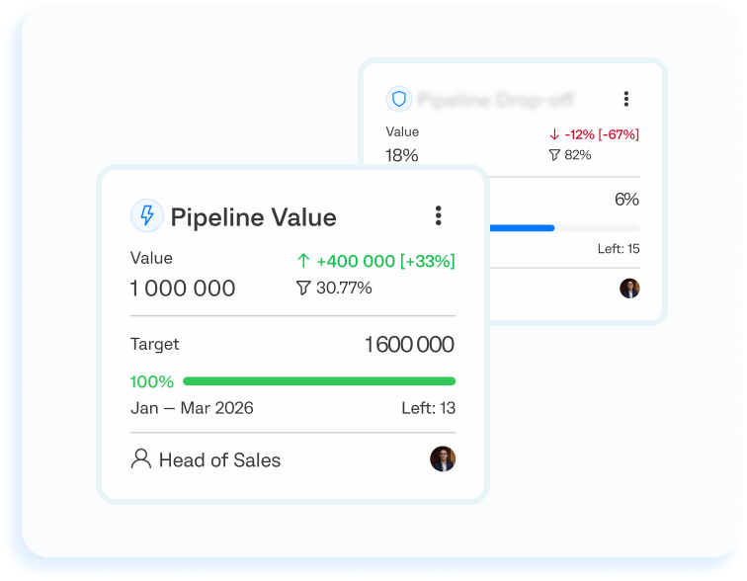Click the Value label above 18%

coord(402,132)
